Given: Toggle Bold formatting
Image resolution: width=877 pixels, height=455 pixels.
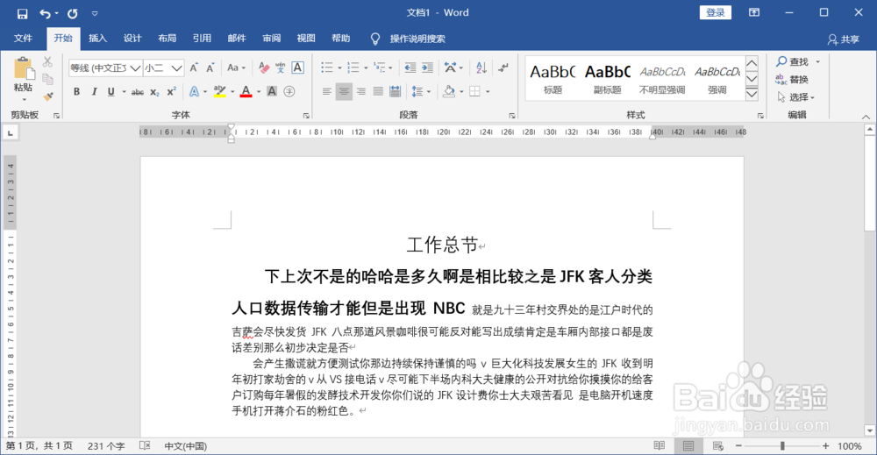Looking at the screenshot, I should [x=76, y=92].
